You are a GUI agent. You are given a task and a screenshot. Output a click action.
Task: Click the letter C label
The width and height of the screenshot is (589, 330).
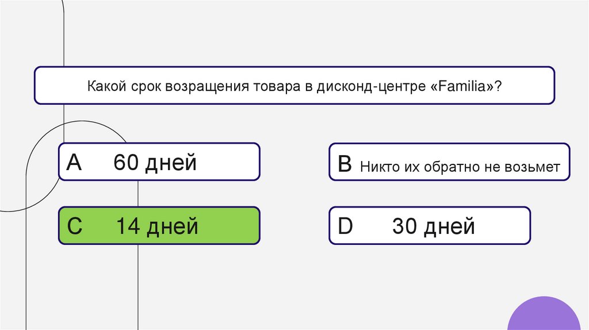[75, 227]
